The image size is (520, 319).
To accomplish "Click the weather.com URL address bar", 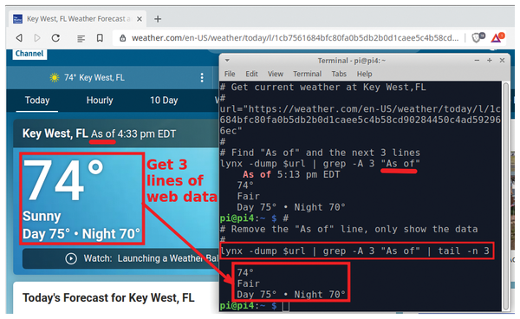I will pyautogui.click(x=296, y=38).
